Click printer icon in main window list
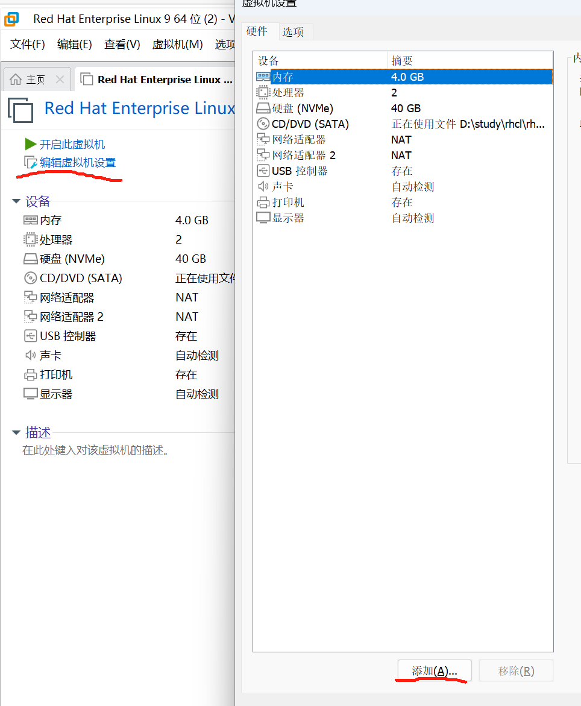The image size is (581, 706). (31, 374)
